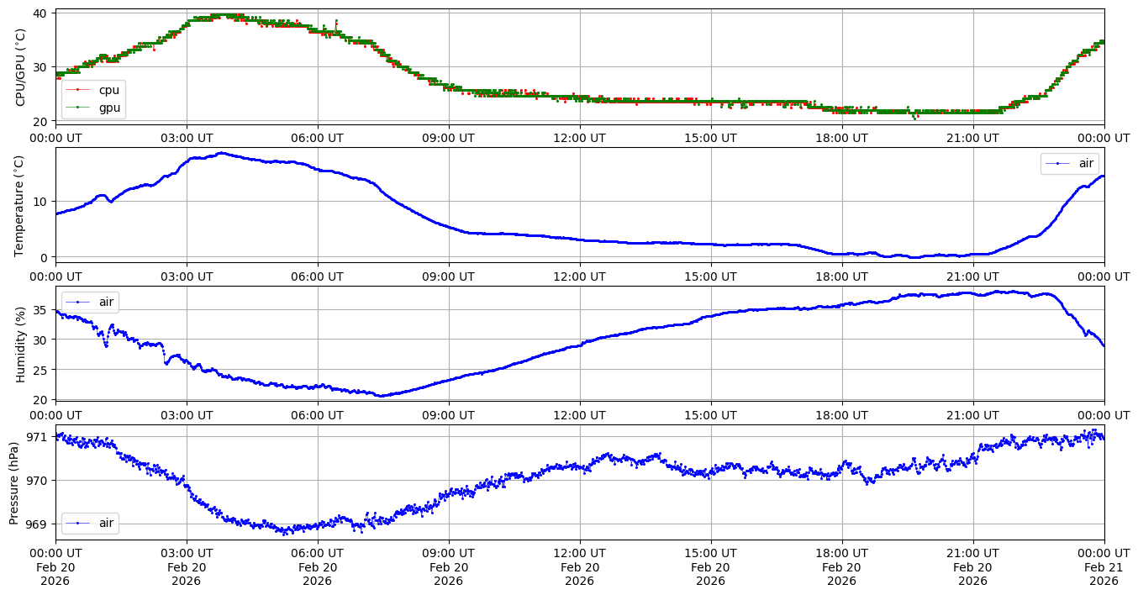This screenshot has height=595, width=1138.
Task: Click the "Humidity (%)" y-axis label
Action: pos(21,344)
